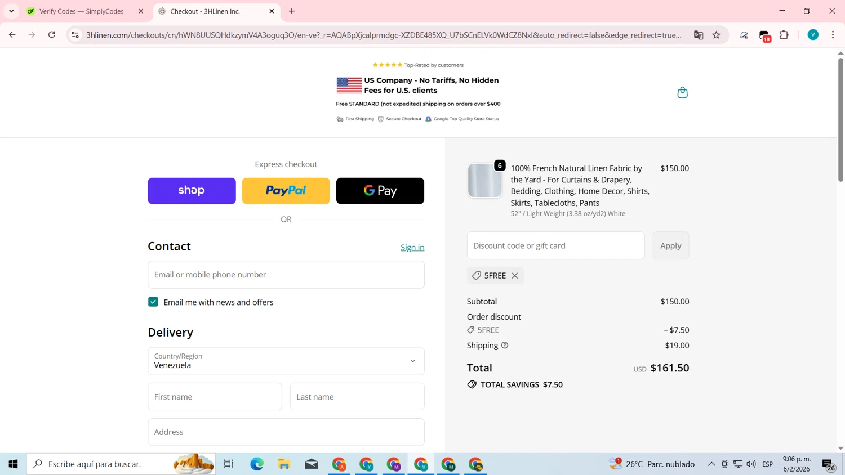Click the Total amount $161.50

tap(670, 368)
